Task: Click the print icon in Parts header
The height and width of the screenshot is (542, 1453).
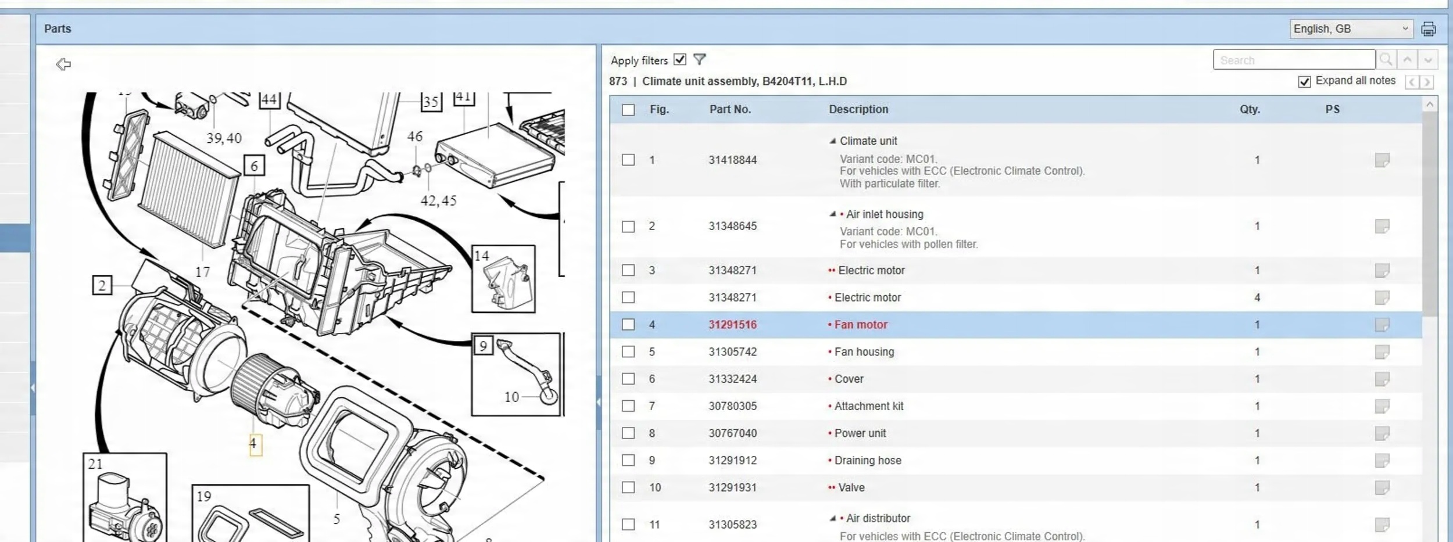Action: click(x=1428, y=29)
